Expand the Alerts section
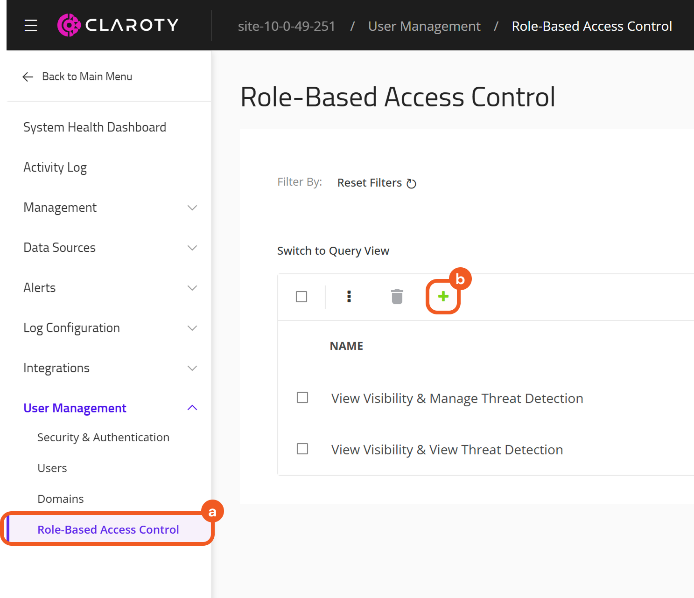This screenshot has height=598, width=694. pos(192,288)
